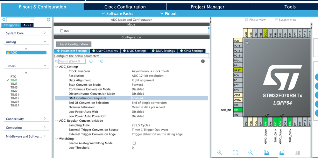
Task: Open the Software Packs dropdown
Action: tap(118, 14)
